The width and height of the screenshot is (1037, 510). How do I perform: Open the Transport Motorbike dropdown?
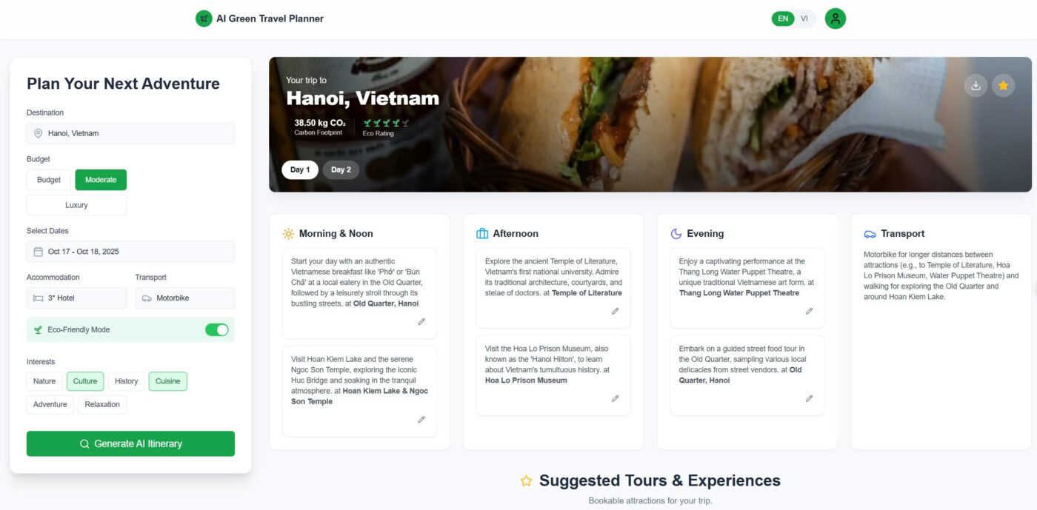pos(184,298)
